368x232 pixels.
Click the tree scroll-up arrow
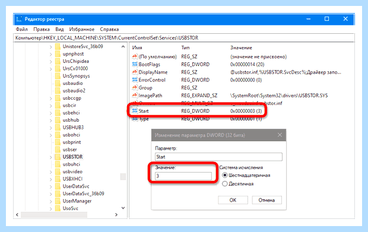pyautogui.click(x=123, y=47)
